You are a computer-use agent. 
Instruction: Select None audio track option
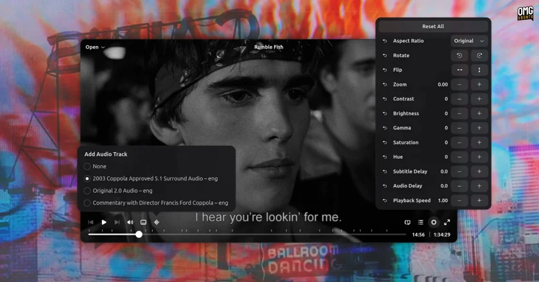pos(95,166)
